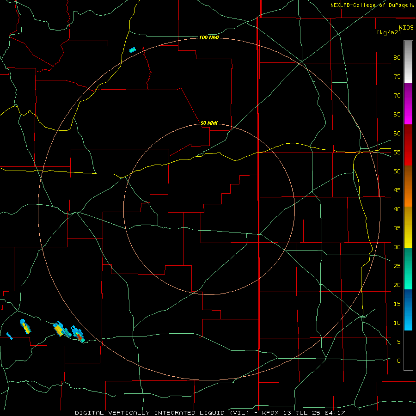Click the storm cell with the red core
Viewport: 416px width, 416px height.
tap(78, 335)
